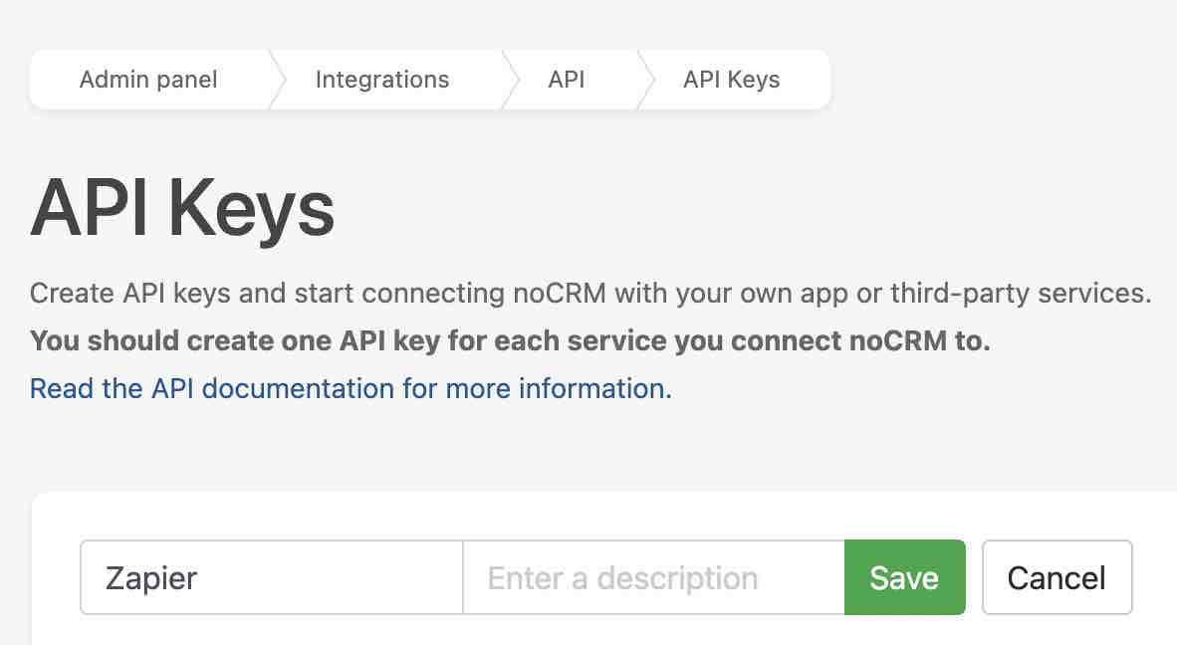
Task: Click the Zapier key name field
Action: tap(269, 577)
